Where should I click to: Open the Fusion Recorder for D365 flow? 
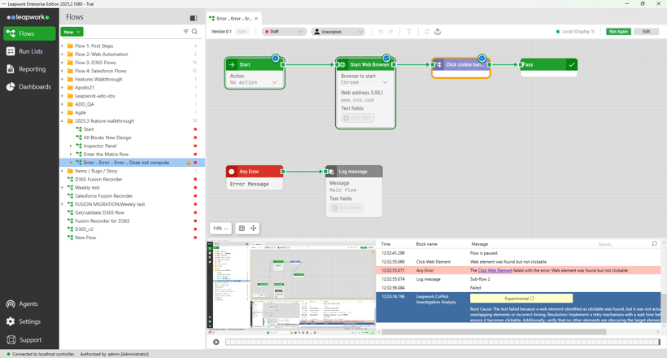[x=102, y=221]
